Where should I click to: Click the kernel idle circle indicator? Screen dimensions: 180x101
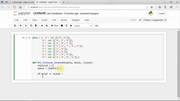coord(165,20)
